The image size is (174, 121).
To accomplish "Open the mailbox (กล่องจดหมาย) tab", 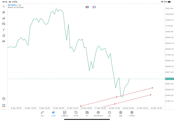I will click(98, 113).
